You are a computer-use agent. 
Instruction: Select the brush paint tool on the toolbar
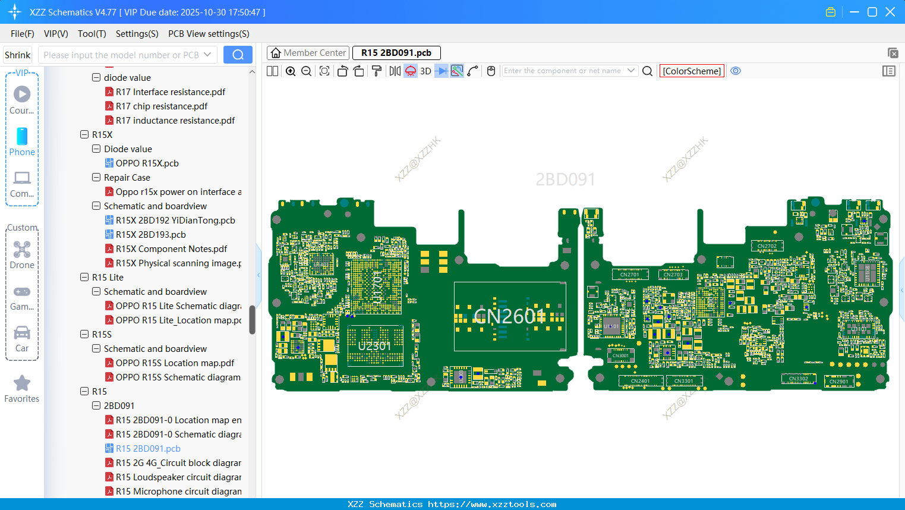(x=376, y=71)
